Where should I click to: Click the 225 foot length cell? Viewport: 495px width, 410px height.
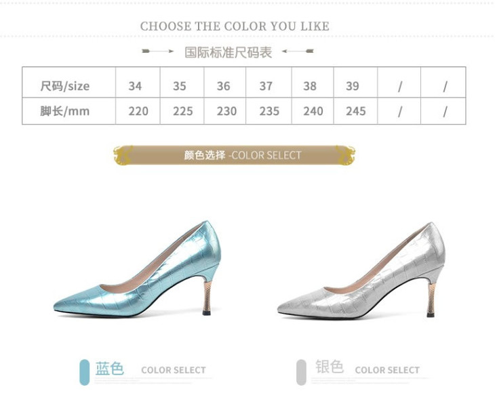pyautogui.click(x=182, y=111)
